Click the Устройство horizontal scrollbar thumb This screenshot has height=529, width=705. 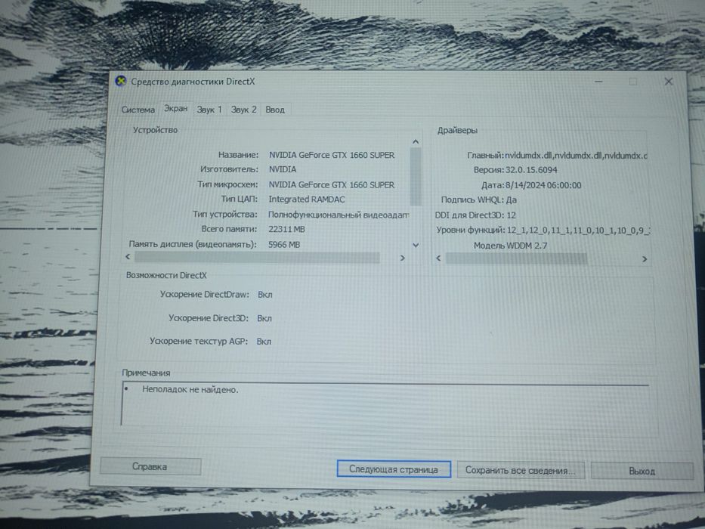point(257,257)
